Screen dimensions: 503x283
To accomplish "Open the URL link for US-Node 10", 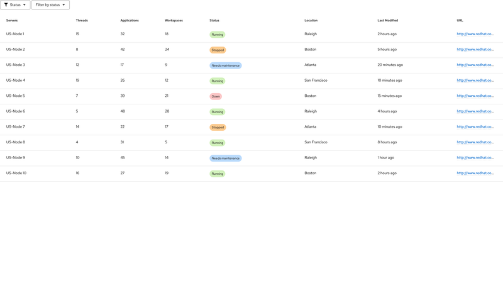I will pos(475,173).
